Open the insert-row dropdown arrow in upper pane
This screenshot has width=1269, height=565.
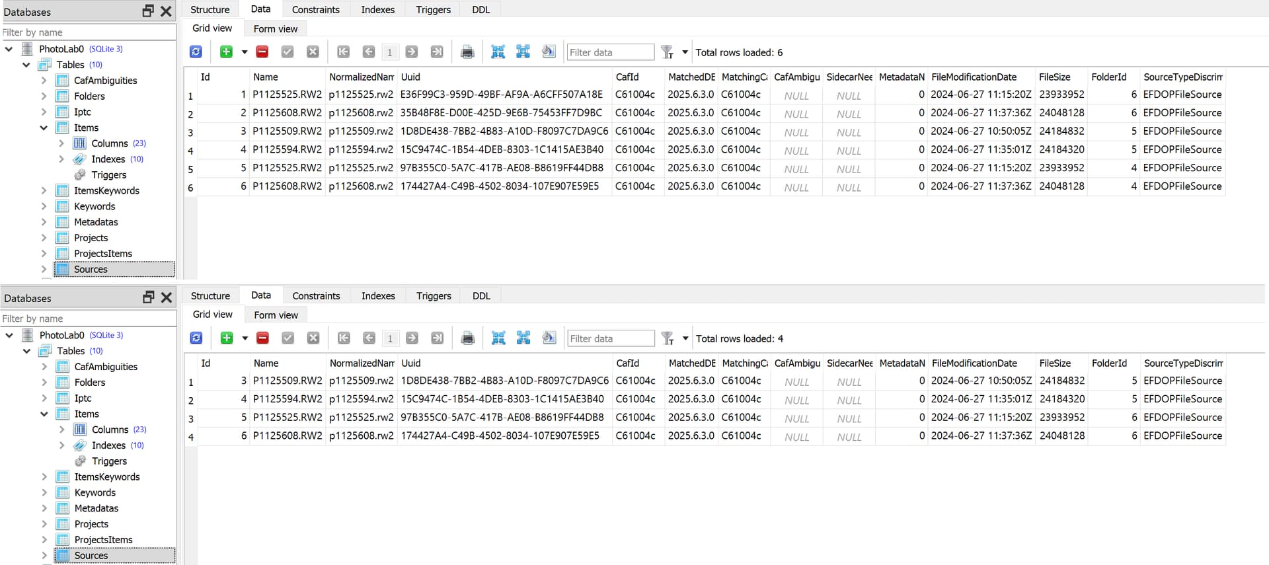(244, 52)
